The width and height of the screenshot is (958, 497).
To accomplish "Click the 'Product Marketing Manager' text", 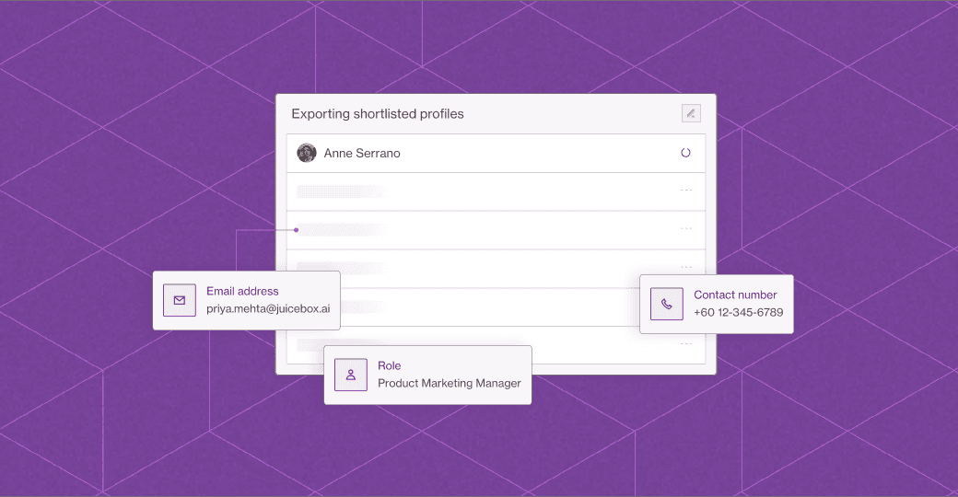I will 449,384.
